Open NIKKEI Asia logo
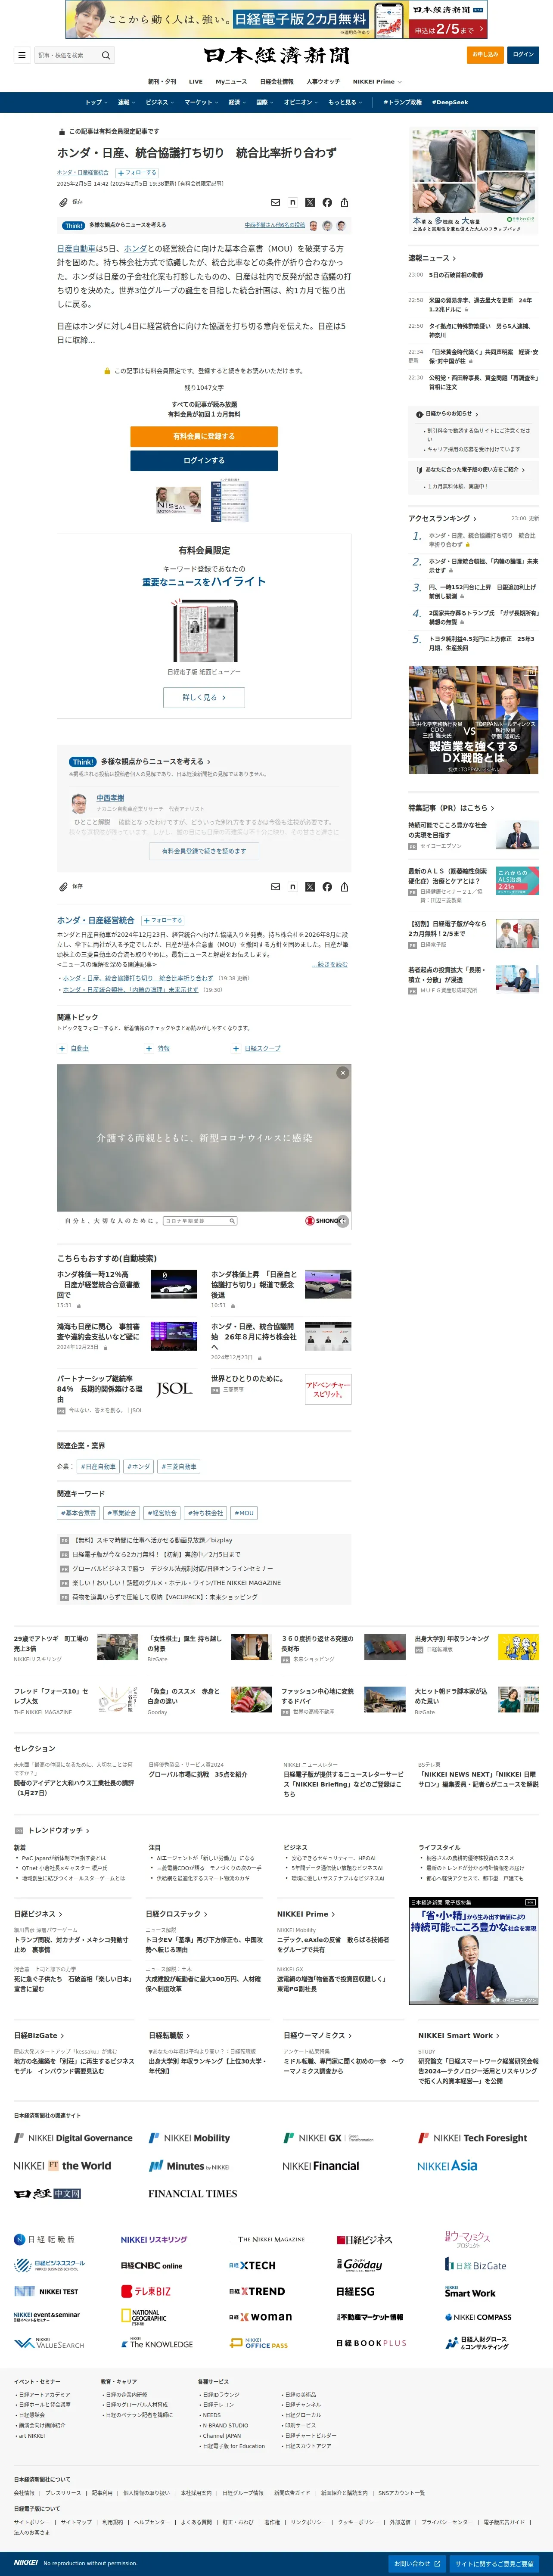This screenshot has height=2576, width=553. tap(447, 2166)
